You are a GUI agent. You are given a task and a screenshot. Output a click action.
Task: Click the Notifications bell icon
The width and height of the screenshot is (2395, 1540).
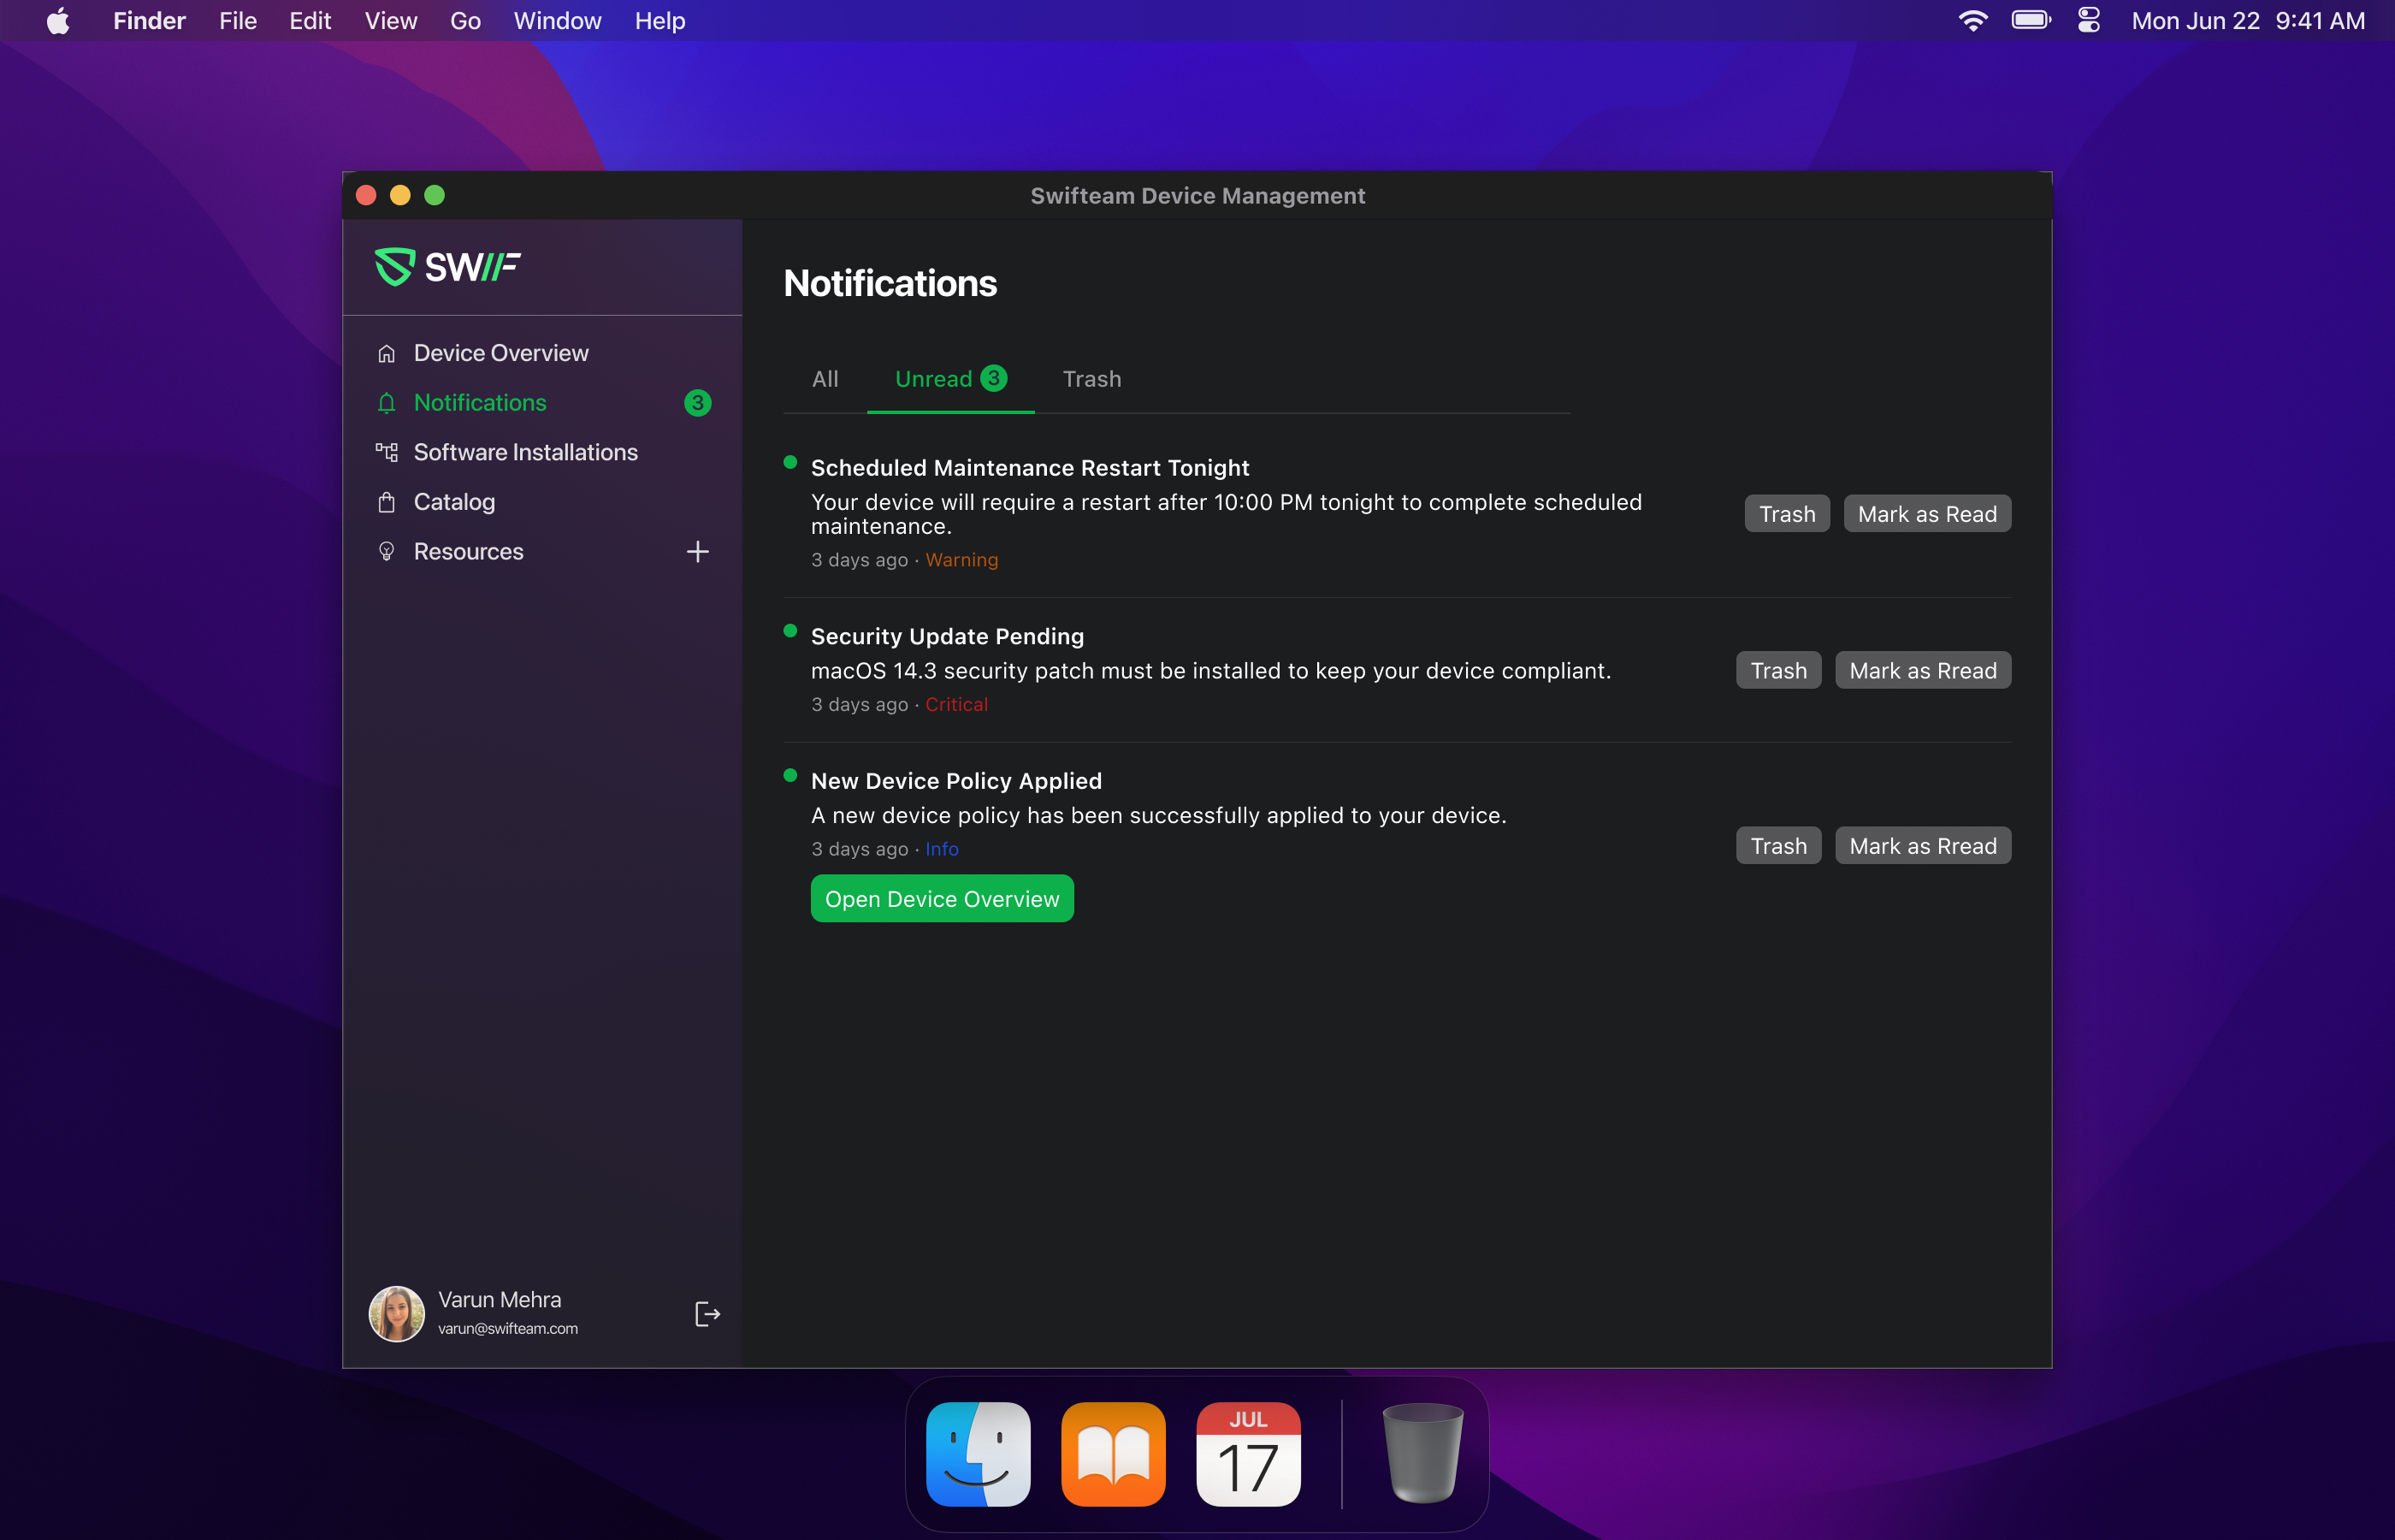pos(387,403)
